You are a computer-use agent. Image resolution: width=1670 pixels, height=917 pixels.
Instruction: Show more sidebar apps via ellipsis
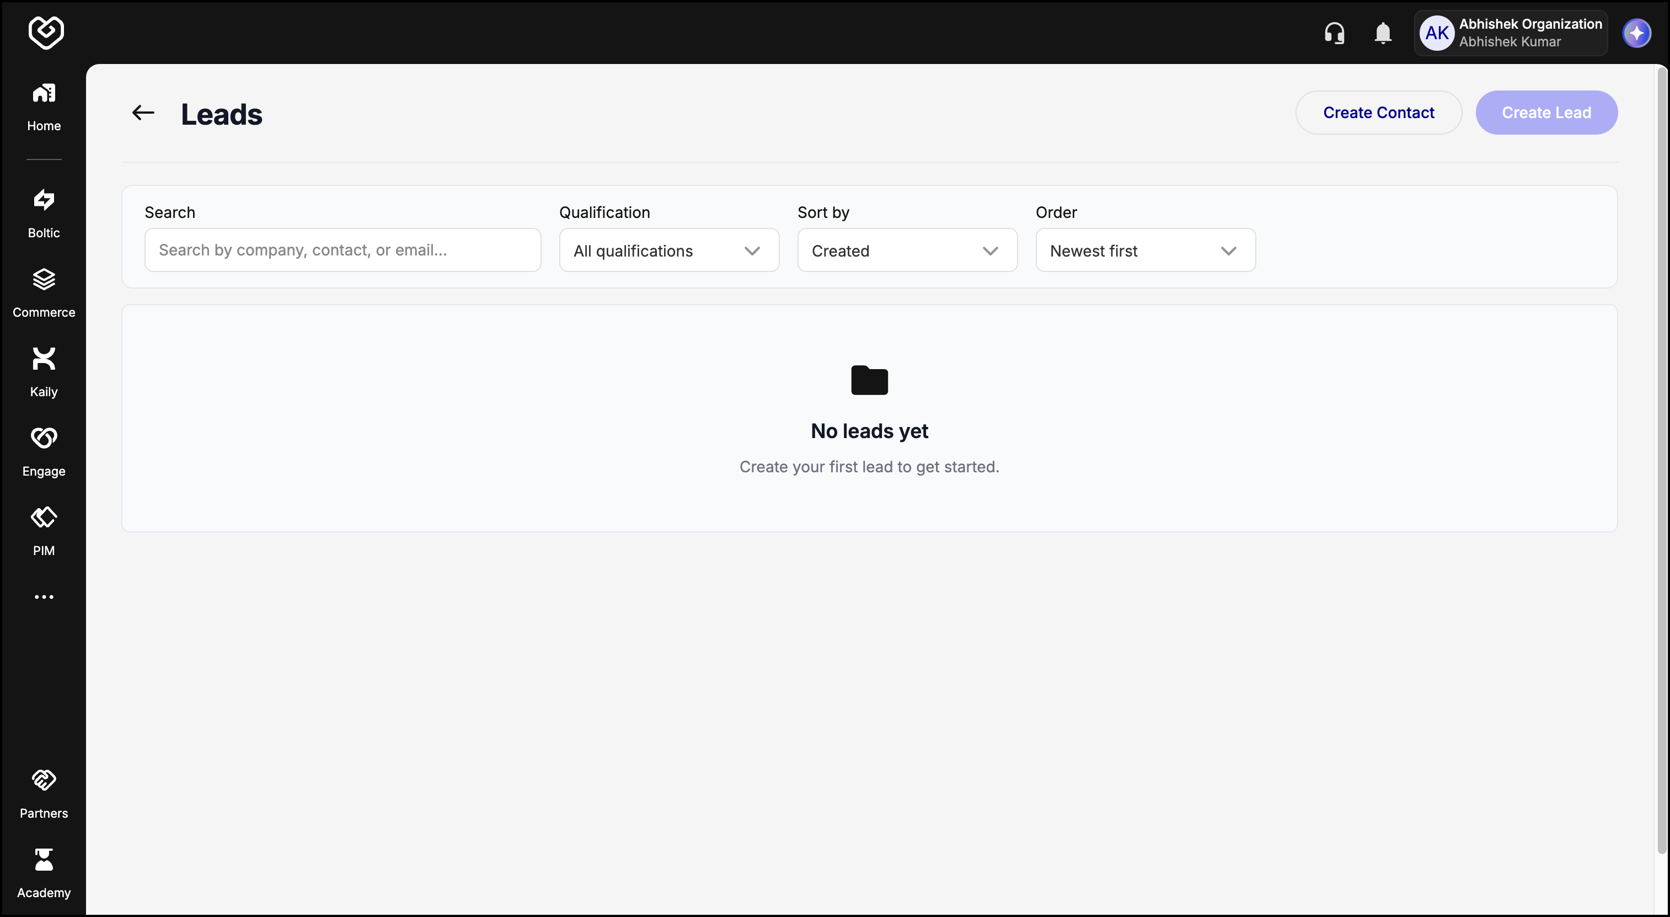[x=44, y=596]
